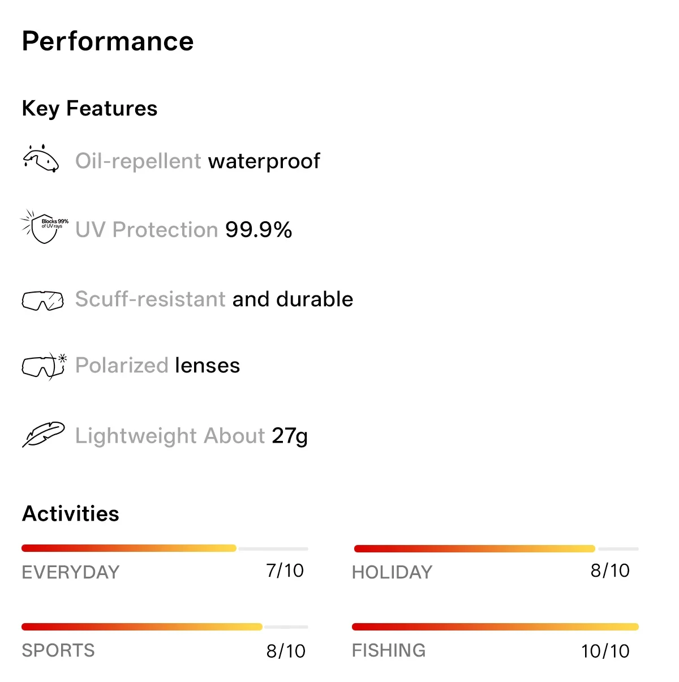Click the EVERYDAY rating bar
Image resolution: width=679 pixels, height=682 pixels.
pyautogui.click(x=165, y=548)
